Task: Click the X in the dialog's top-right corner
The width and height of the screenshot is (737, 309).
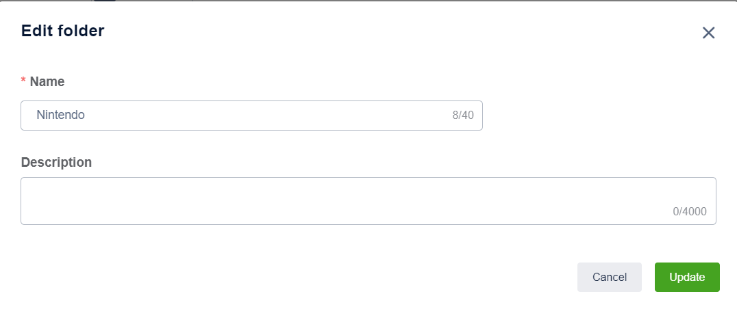Action: pyautogui.click(x=708, y=33)
